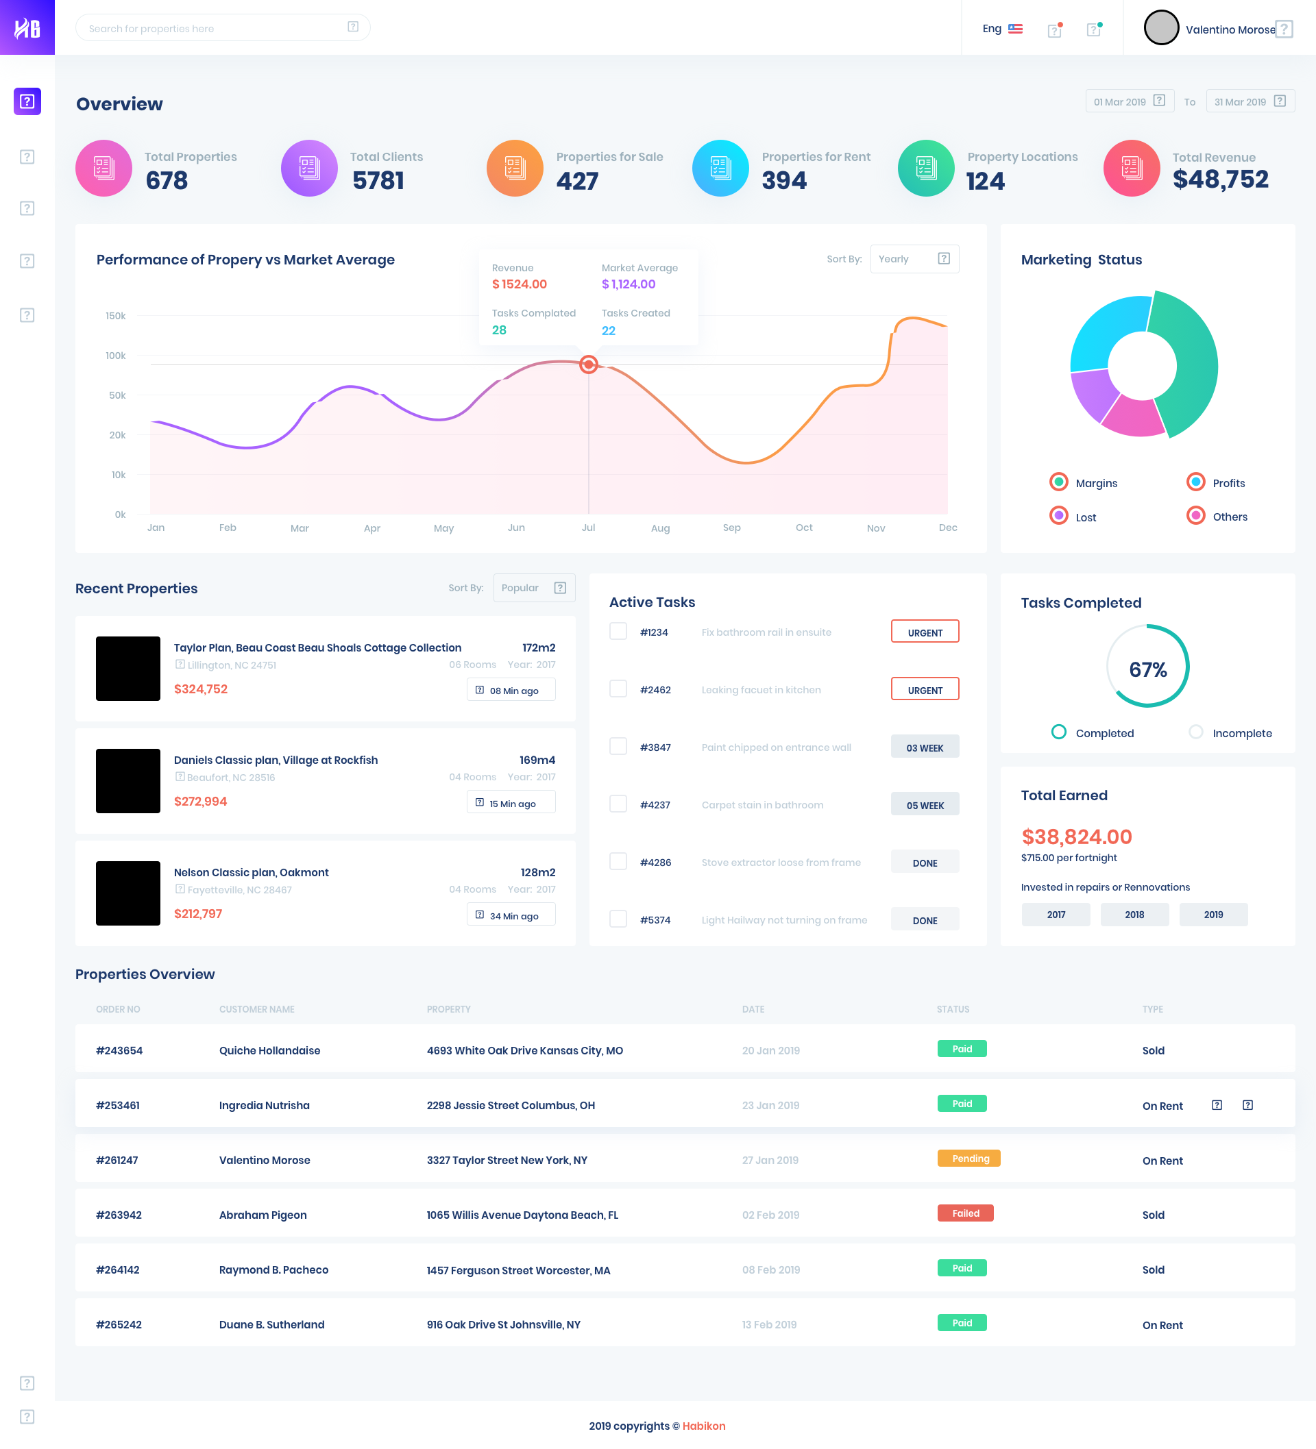The height and width of the screenshot is (1449, 1316).
Task: Click the URGENT button for task #2462
Action: (925, 689)
